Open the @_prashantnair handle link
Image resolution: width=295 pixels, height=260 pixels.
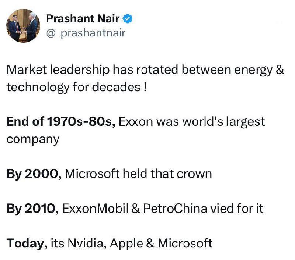86,33
